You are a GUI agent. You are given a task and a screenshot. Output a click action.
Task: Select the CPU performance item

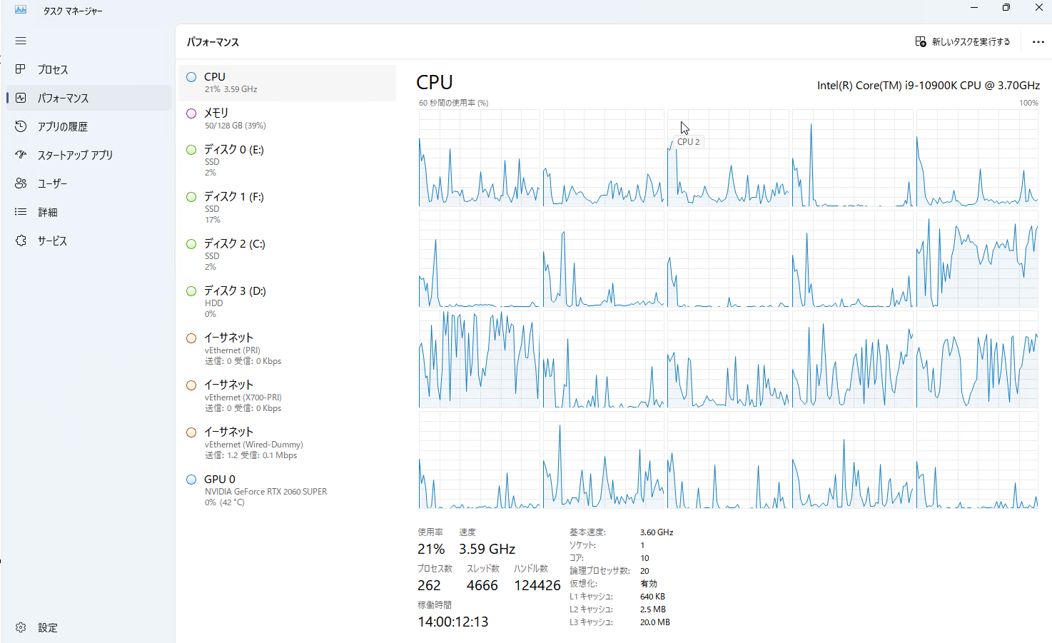(287, 83)
